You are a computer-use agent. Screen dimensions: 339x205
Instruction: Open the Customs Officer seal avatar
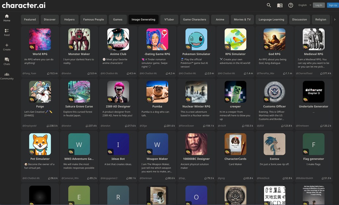(274, 92)
